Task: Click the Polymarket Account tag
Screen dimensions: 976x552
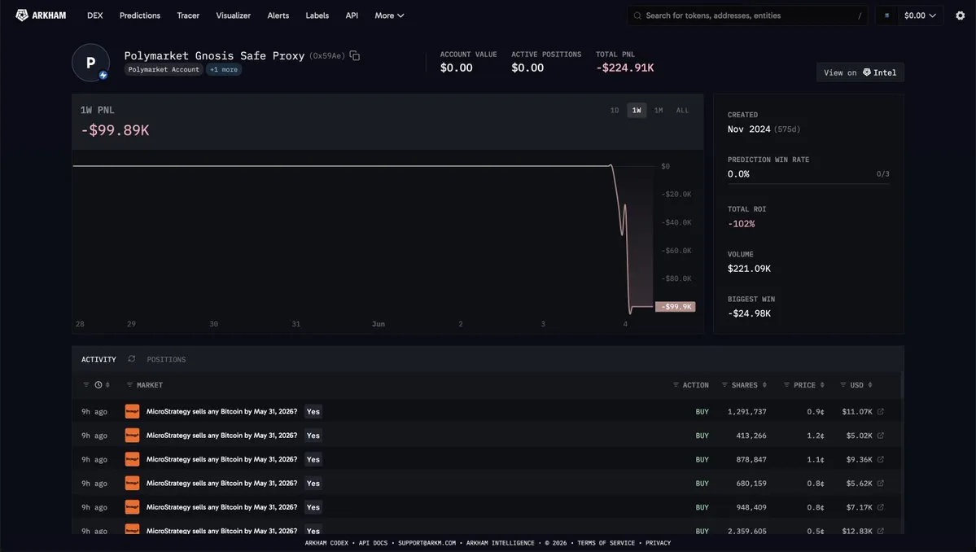Action: (164, 69)
